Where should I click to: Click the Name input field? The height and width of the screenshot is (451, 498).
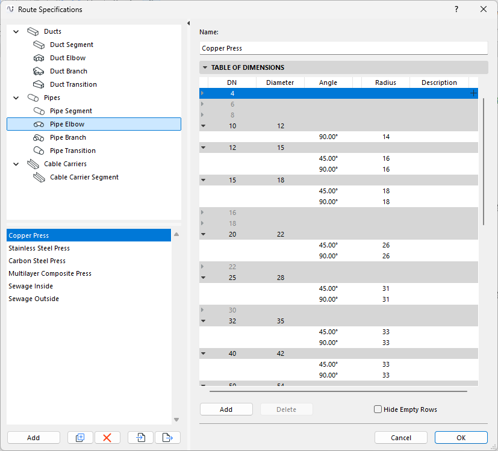coord(343,48)
